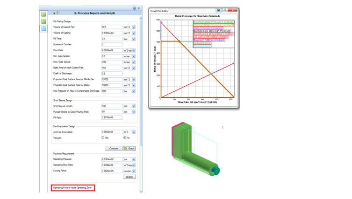Click Static Pressure Constraint legend entry
The width and height of the screenshot is (352, 199).
click(x=208, y=28)
